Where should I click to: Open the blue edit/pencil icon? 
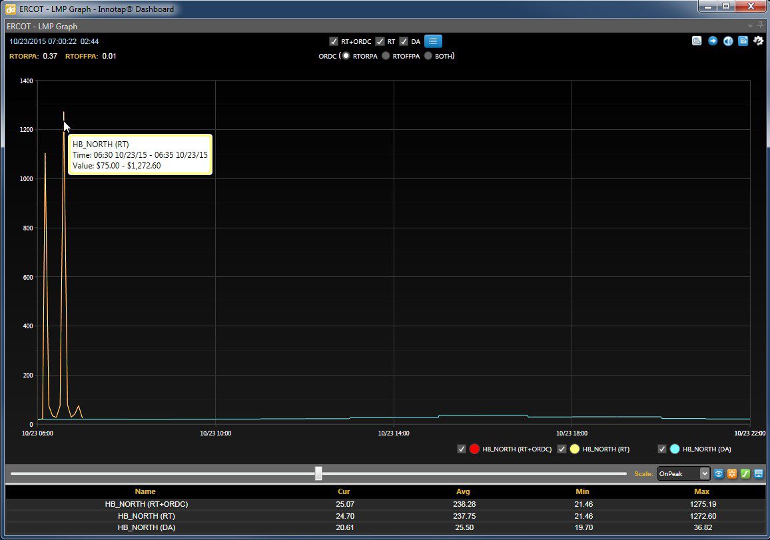pyautogui.click(x=743, y=41)
